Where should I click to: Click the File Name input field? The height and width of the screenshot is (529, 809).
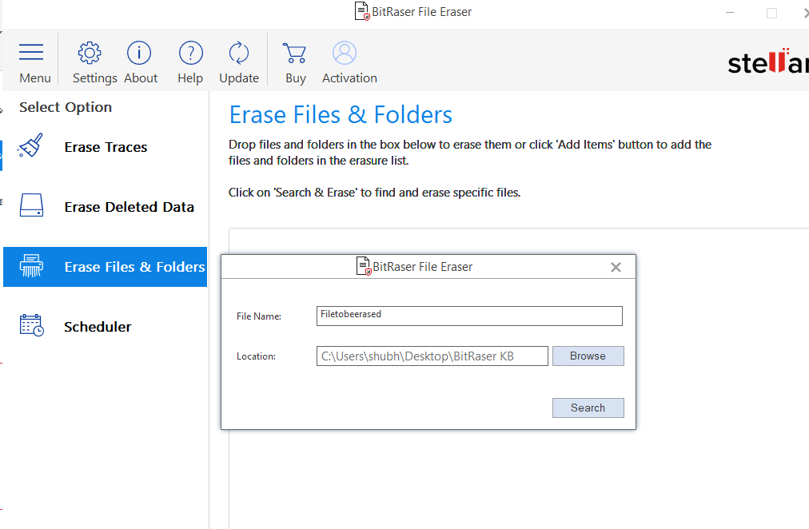point(468,316)
